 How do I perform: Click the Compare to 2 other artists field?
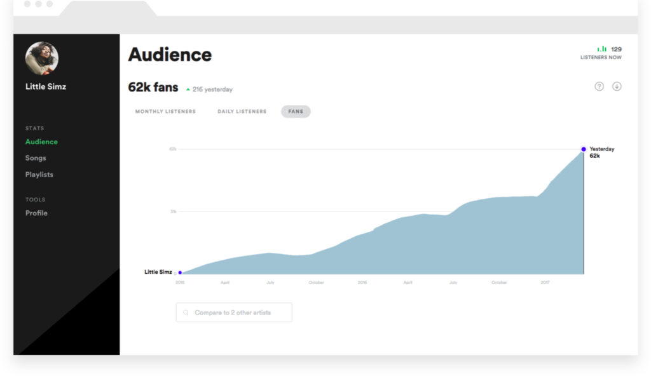(234, 312)
